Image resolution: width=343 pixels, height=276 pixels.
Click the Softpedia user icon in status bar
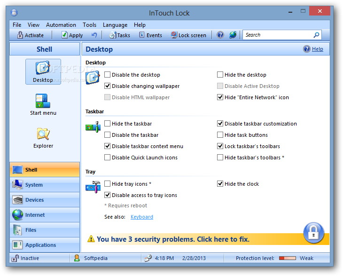[x=77, y=258]
